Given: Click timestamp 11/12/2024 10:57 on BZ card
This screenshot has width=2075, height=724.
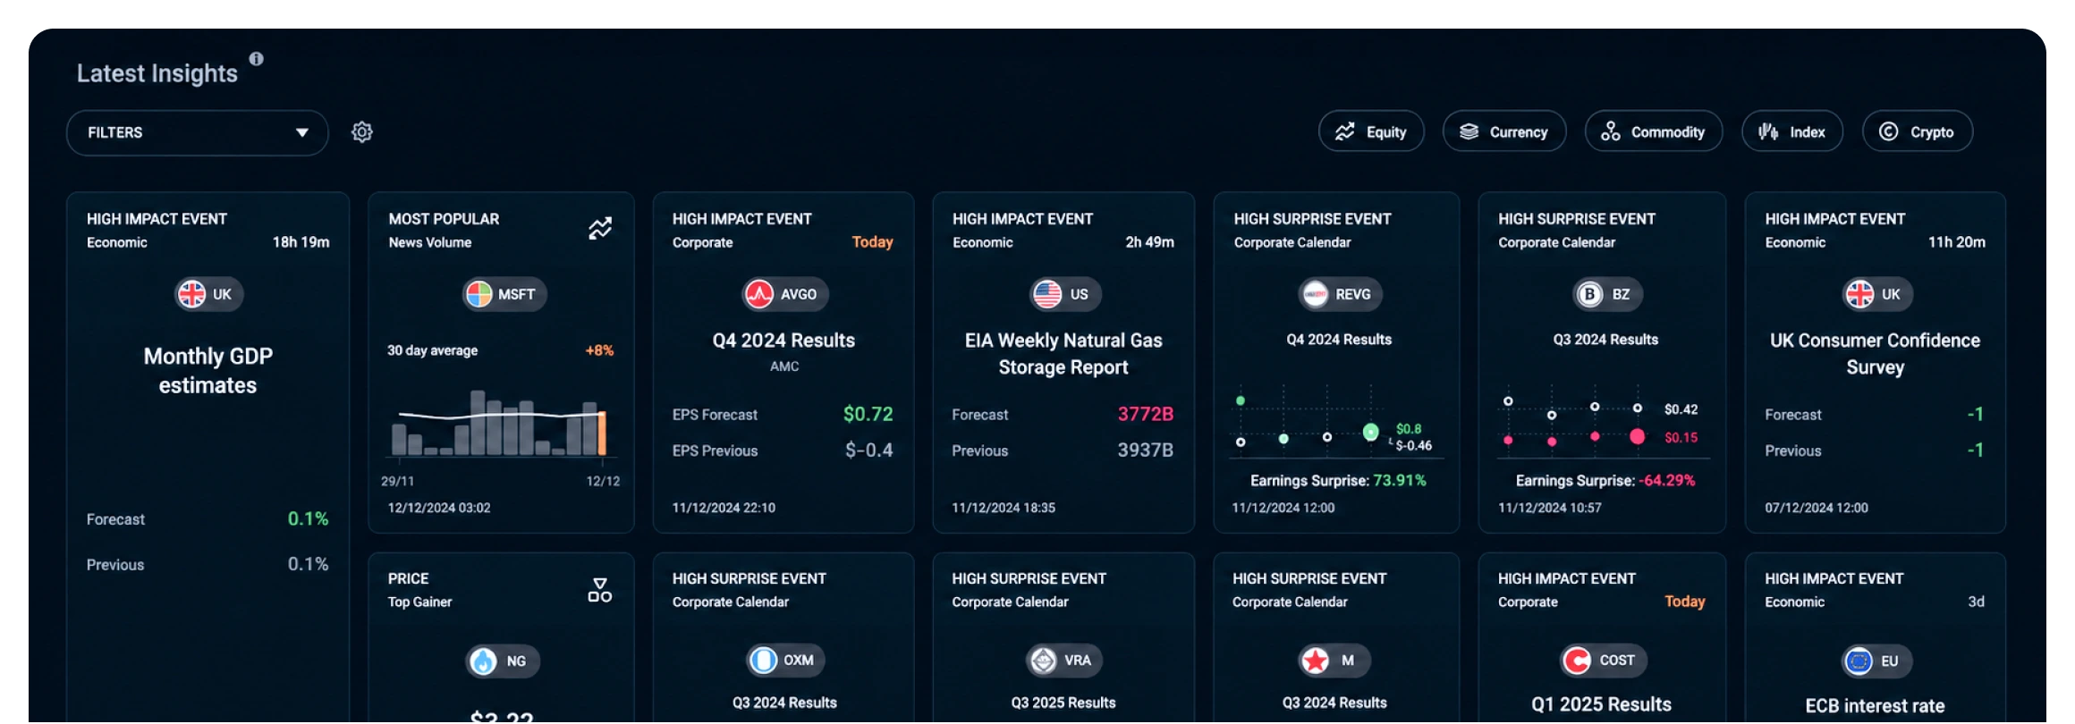Looking at the screenshot, I should 1549,508.
